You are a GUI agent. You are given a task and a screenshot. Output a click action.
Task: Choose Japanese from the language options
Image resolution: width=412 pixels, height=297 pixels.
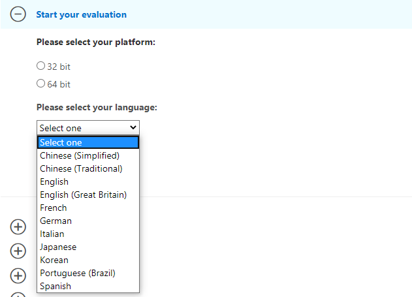click(x=58, y=247)
